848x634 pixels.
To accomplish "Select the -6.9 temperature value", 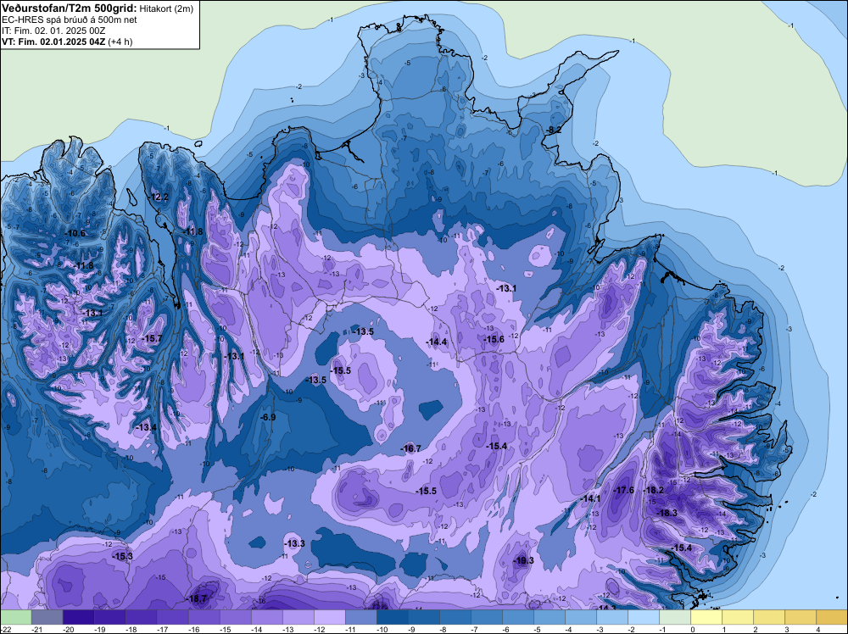I will (x=267, y=417).
